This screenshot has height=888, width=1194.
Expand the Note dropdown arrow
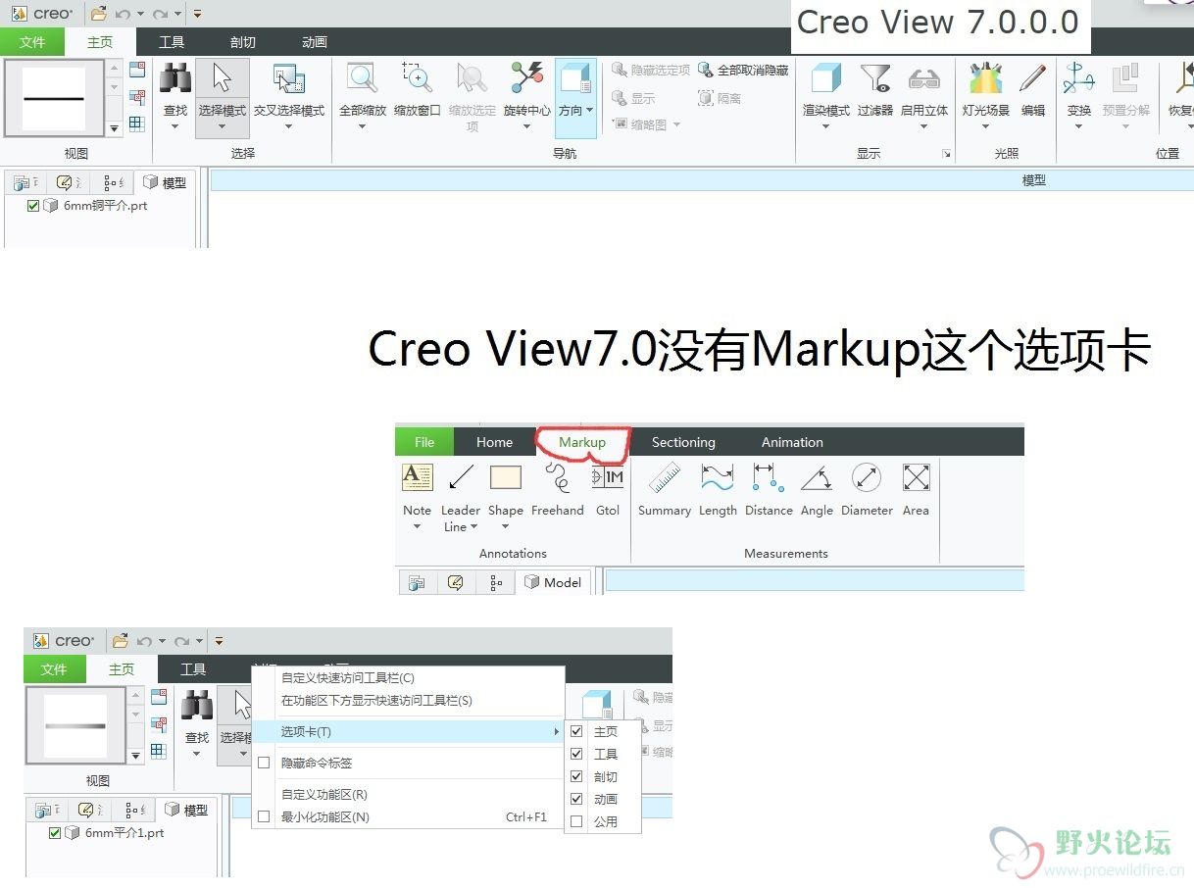click(418, 526)
